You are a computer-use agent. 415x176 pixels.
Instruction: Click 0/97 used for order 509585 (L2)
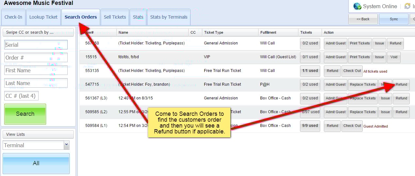(x=310, y=112)
